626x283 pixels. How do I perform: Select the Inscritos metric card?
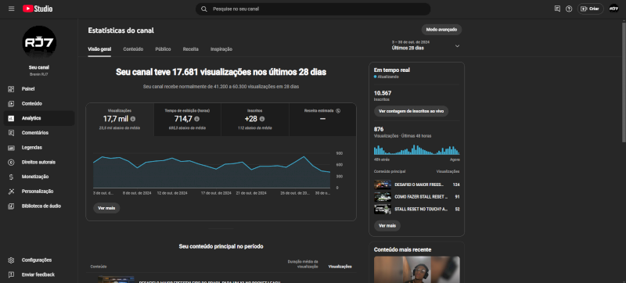tap(255, 120)
